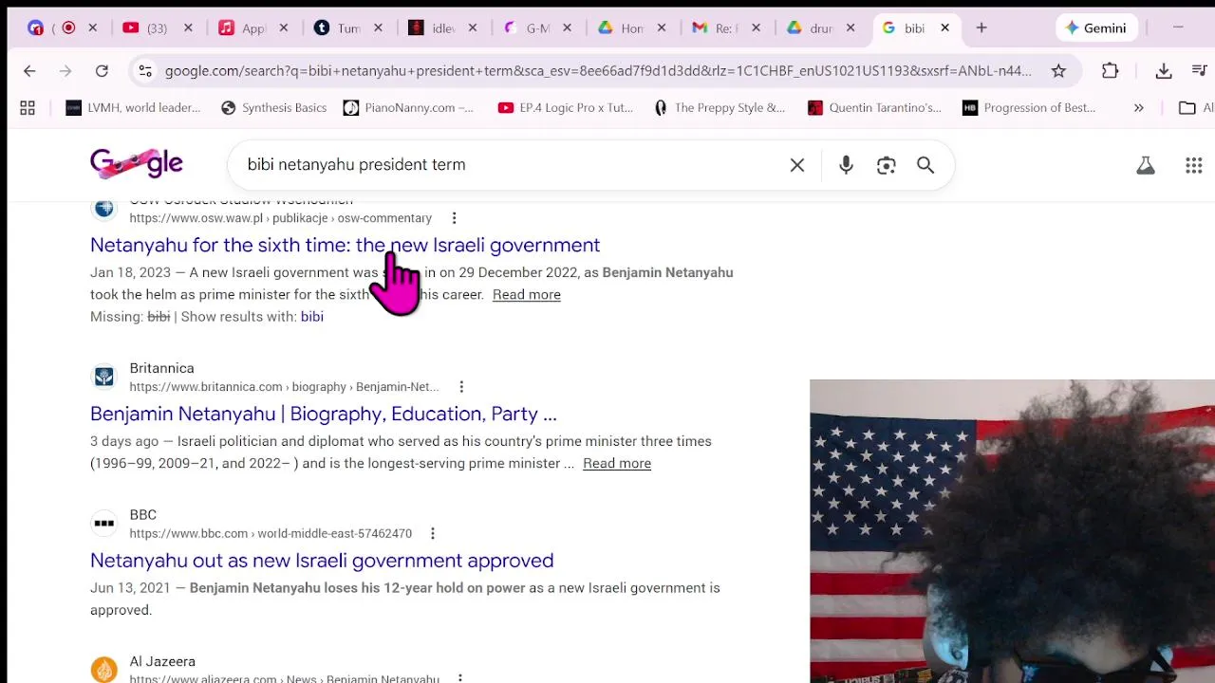
Task: Click the webcam video overlay
Action: (1012, 531)
